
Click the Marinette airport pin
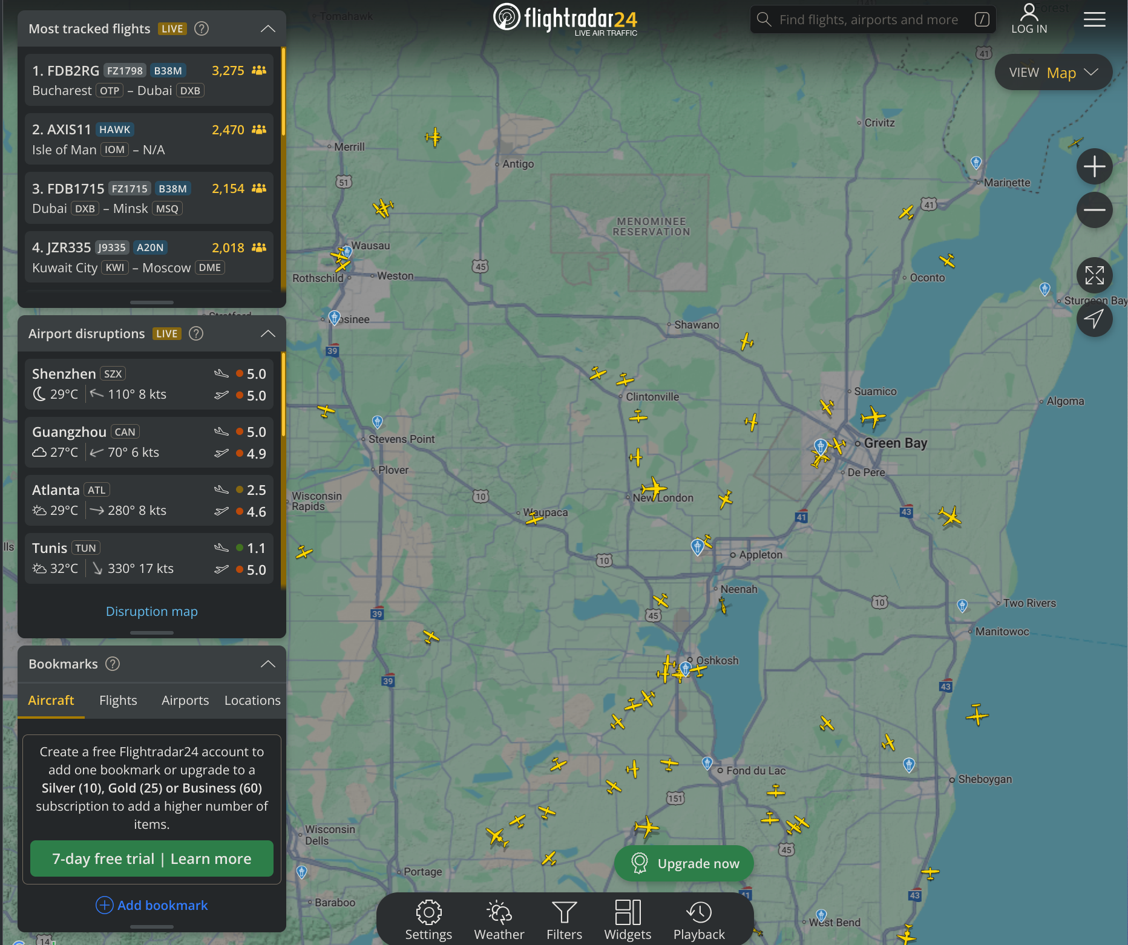(x=976, y=162)
